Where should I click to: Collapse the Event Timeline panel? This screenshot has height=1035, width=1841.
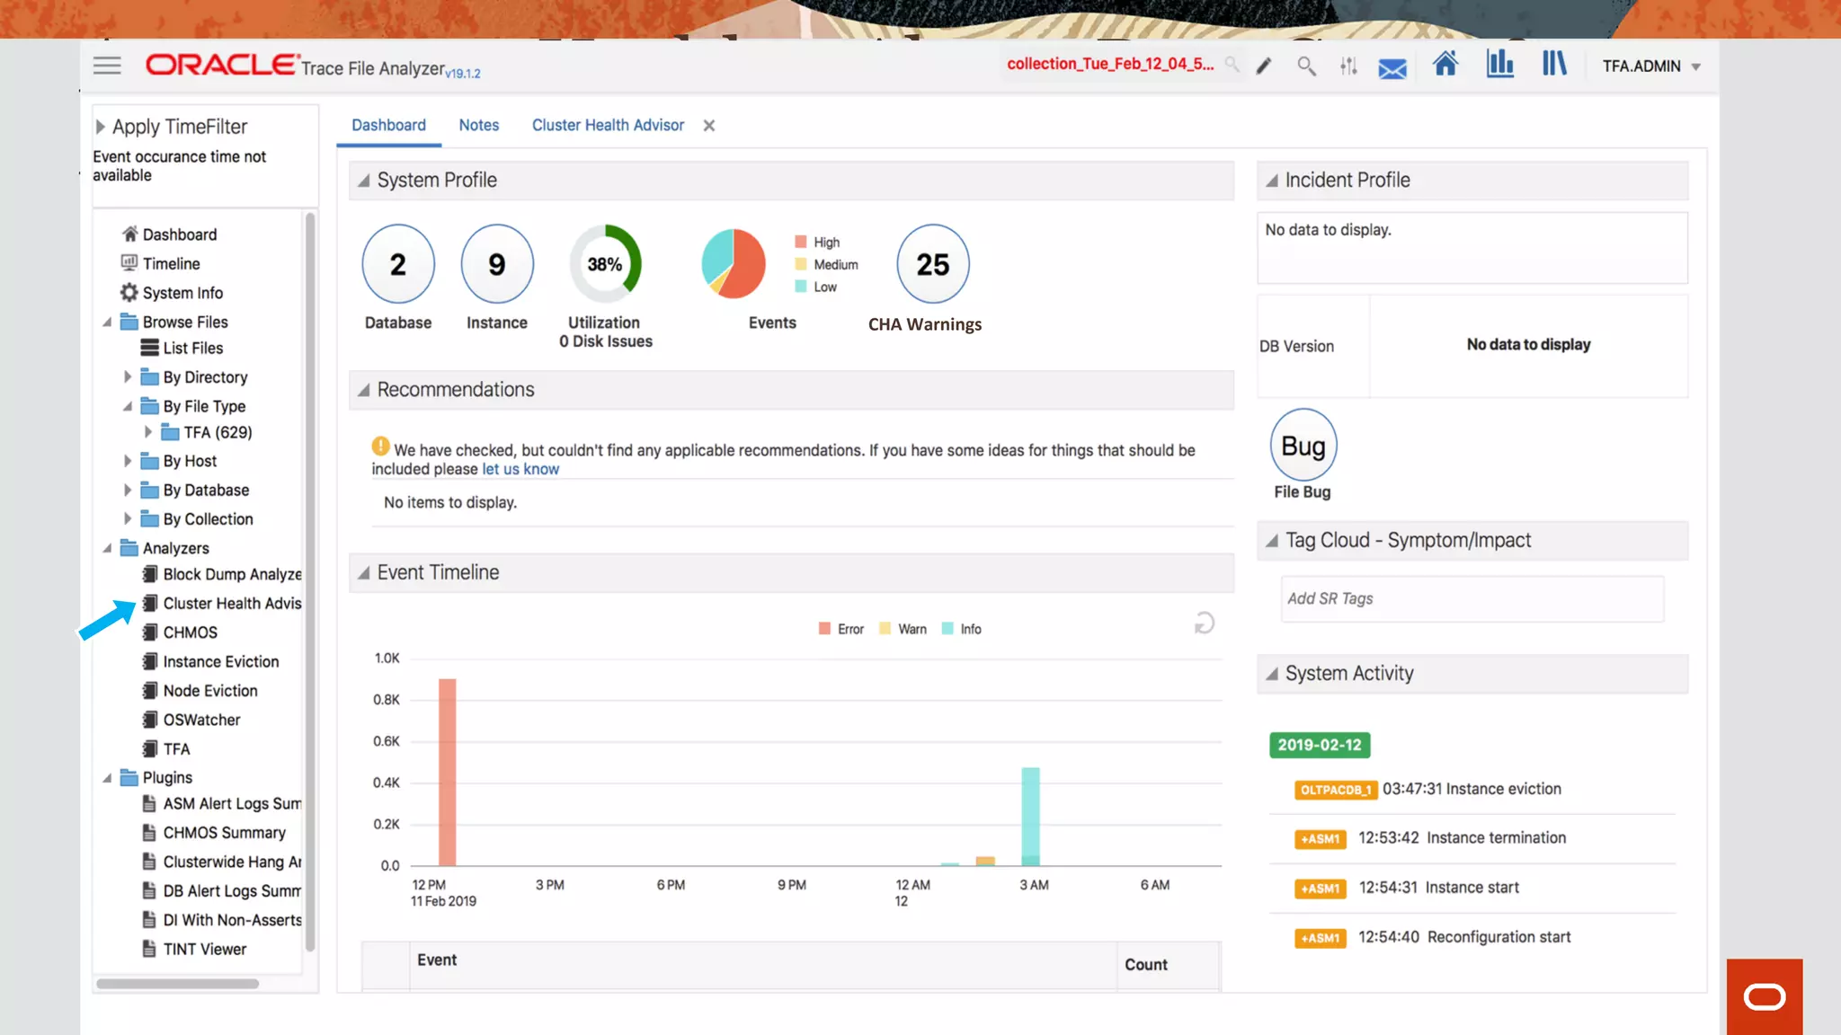(364, 573)
